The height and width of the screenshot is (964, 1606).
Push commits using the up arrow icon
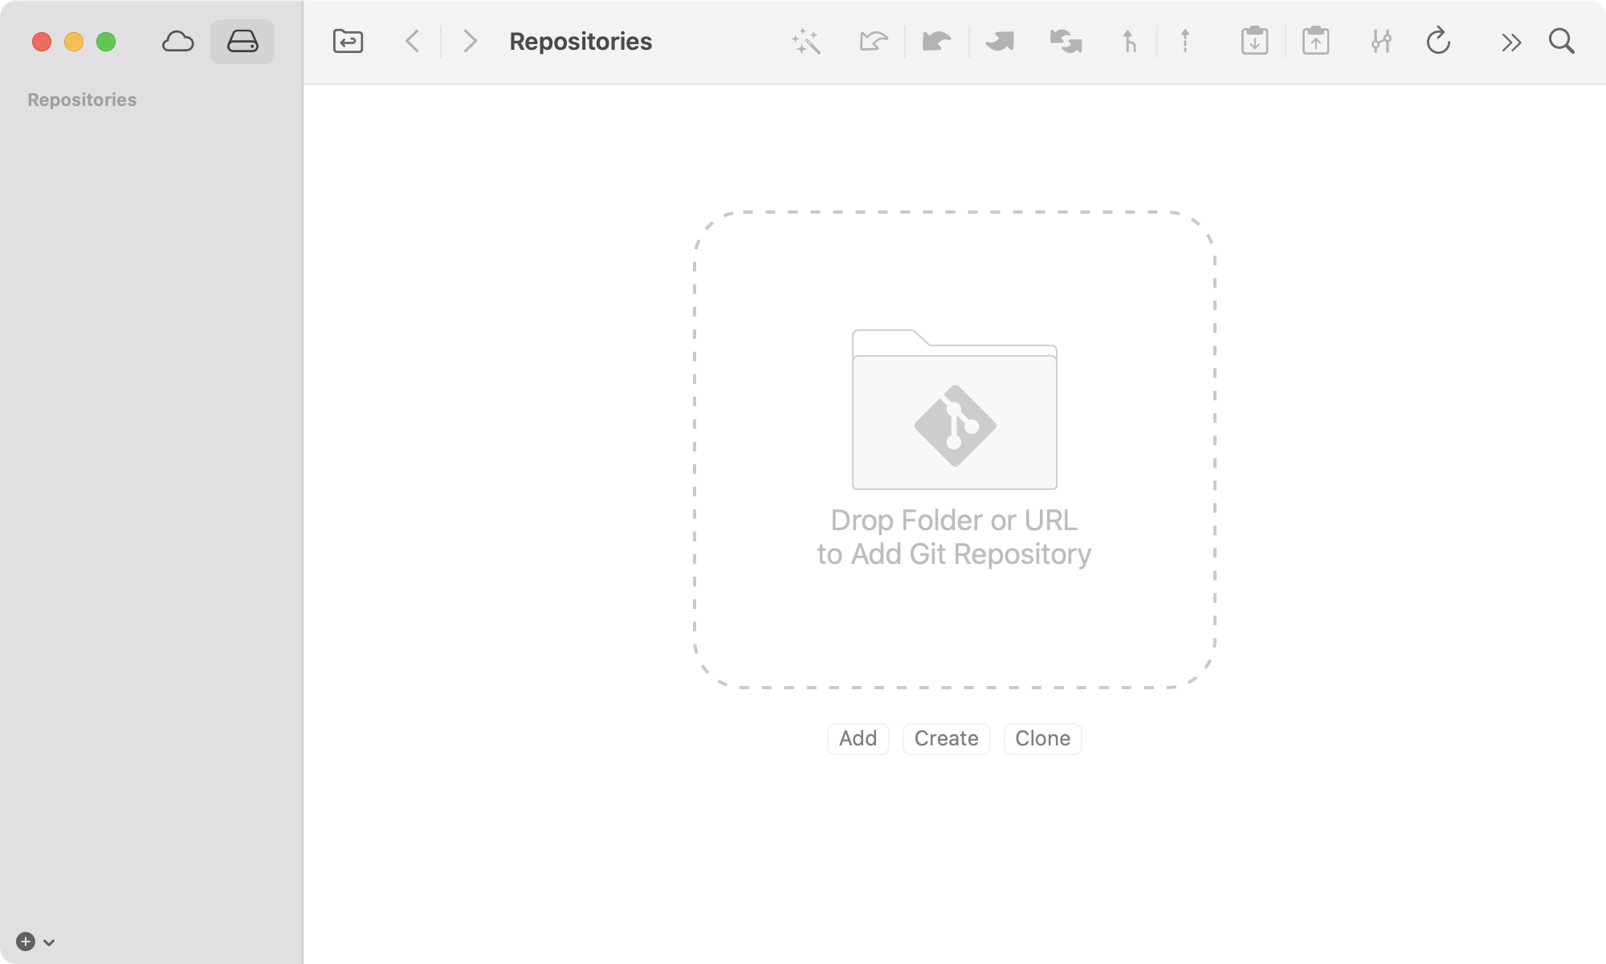(x=1184, y=41)
